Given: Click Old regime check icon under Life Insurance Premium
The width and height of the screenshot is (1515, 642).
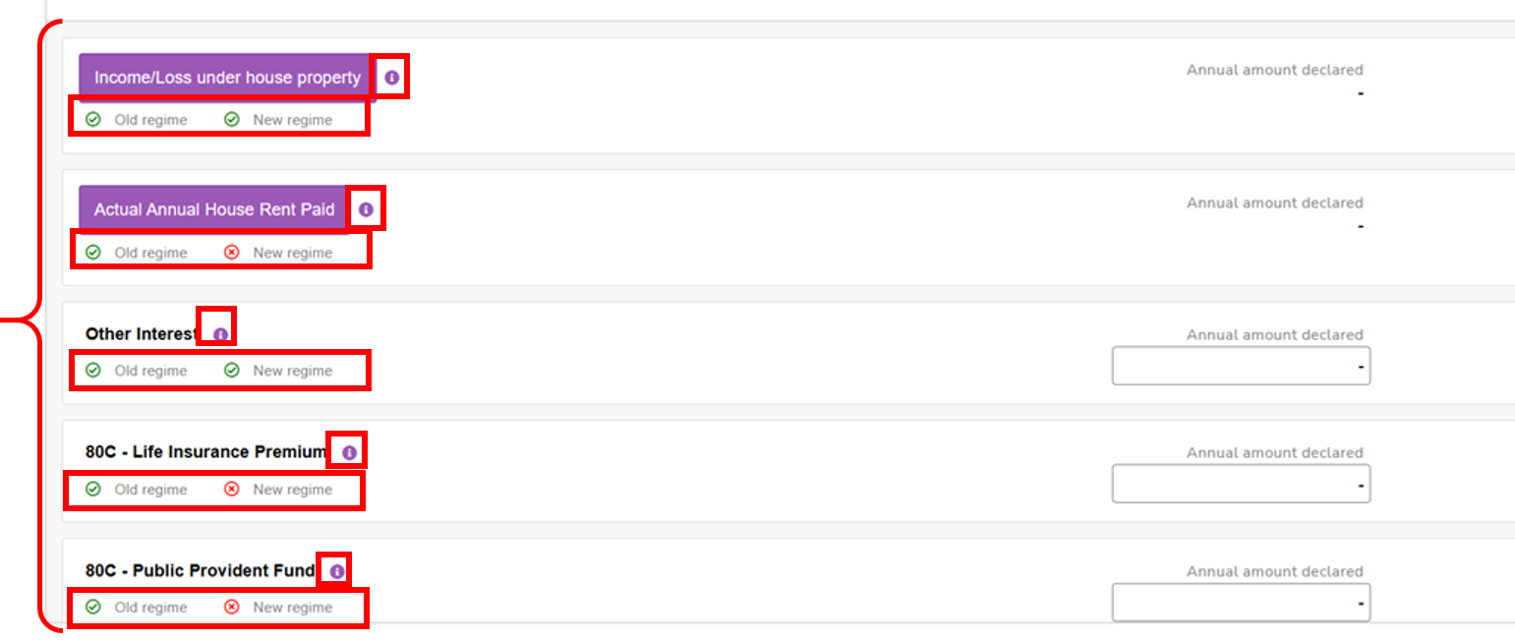Looking at the screenshot, I should coord(93,490).
